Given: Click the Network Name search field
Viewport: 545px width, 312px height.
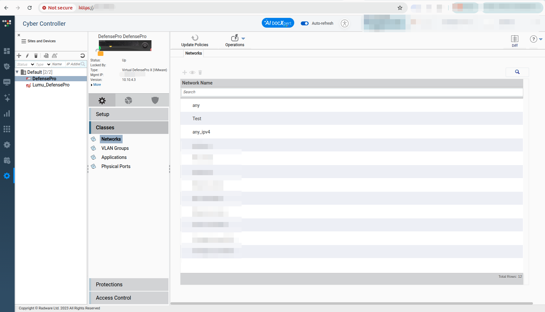Looking at the screenshot, I should point(351,92).
